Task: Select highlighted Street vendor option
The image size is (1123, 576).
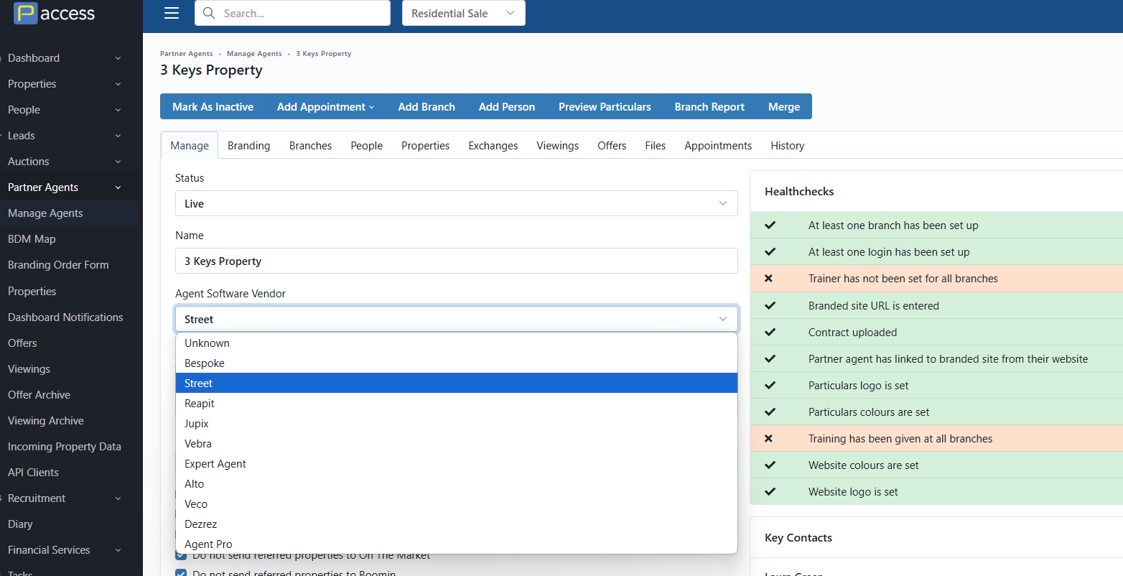Action: point(456,384)
